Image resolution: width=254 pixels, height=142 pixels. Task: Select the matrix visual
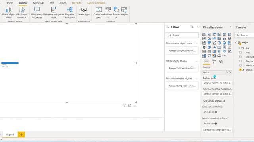[x=214, y=52]
